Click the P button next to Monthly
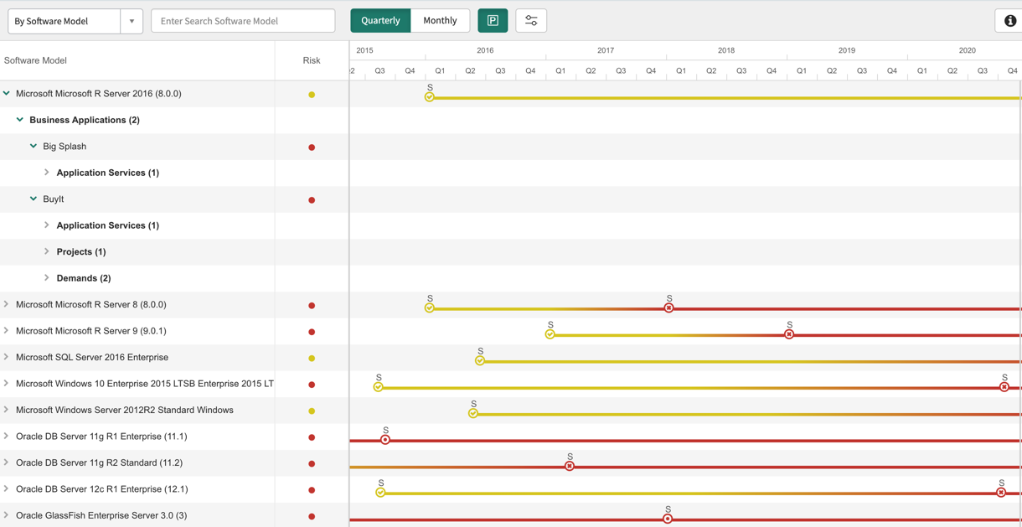The width and height of the screenshot is (1022, 527). pos(493,21)
